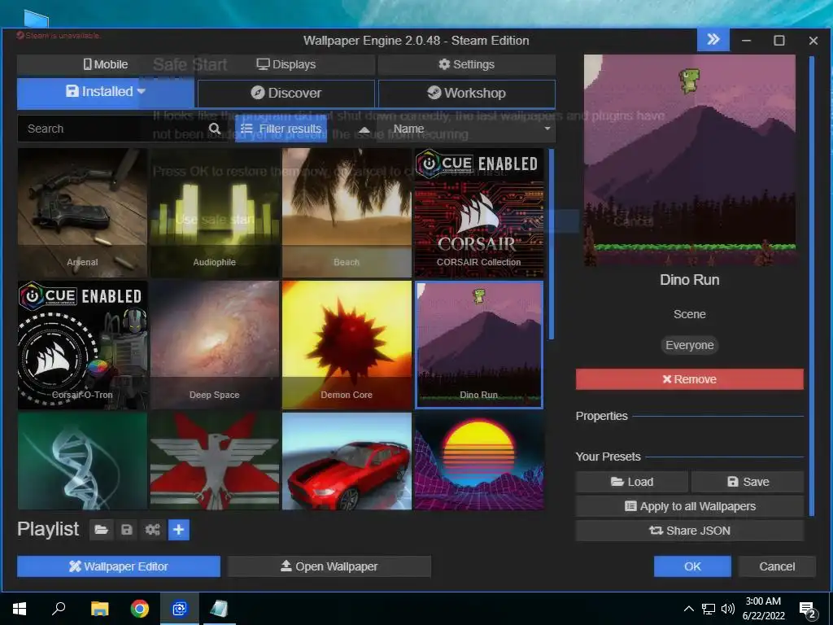Viewport: 833px width, 625px height.
Task: Confirm with the OK button
Action: point(692,566)
